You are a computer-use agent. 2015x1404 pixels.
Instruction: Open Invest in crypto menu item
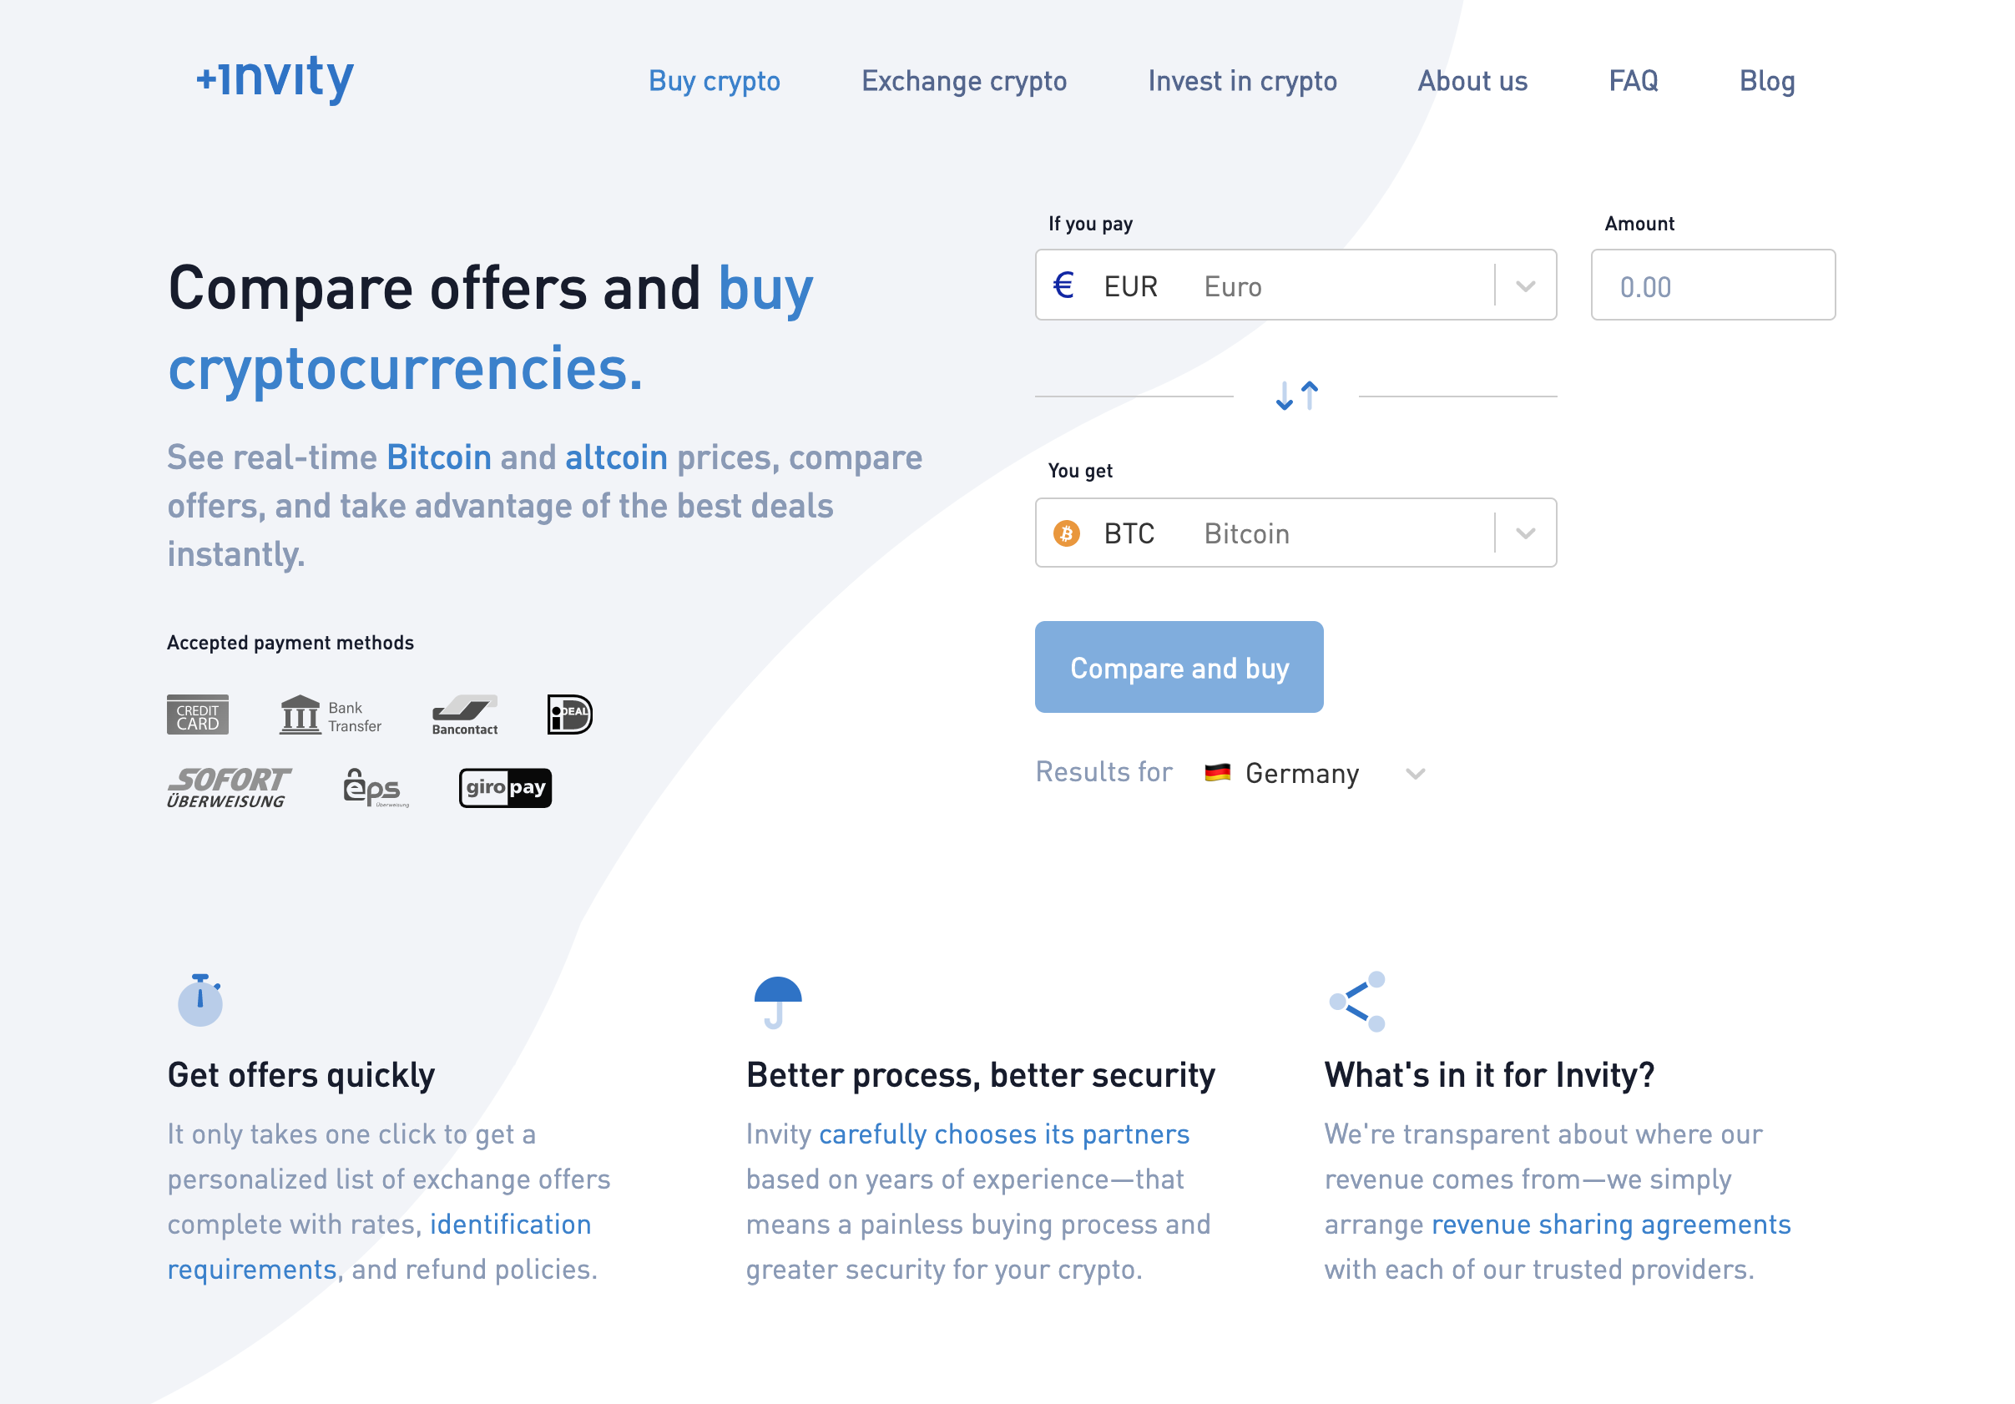click(1242, 81)
